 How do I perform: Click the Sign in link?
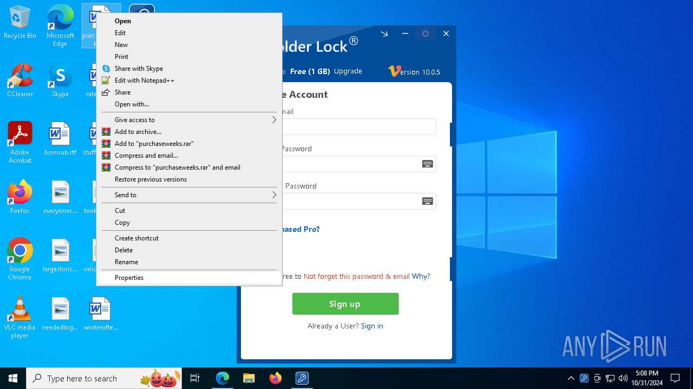(x=372, y=326)
